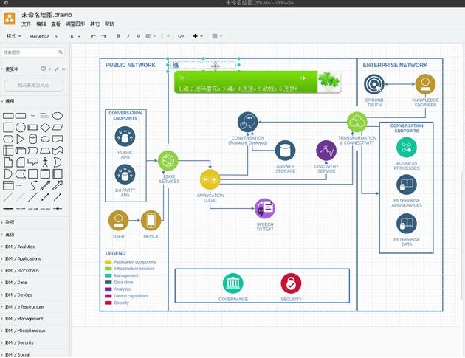Select the cylinder shape in general palette

pos(32,139)
